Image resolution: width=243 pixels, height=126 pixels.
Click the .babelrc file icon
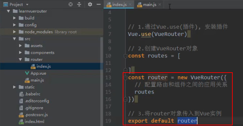[21, 94]
